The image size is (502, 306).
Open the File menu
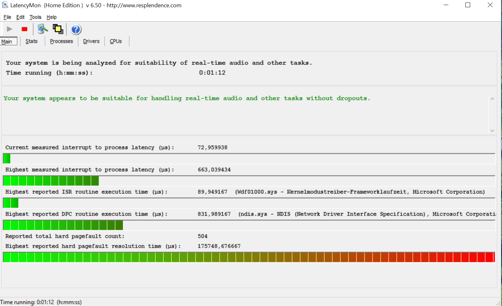(7, 17)
